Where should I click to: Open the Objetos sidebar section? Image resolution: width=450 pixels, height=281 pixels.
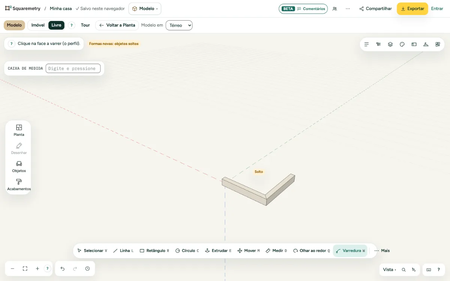pyautogui.click(x=19, y=167)
